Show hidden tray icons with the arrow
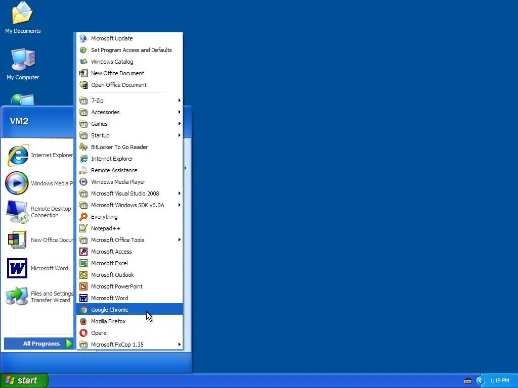The image size is (518, 388). tap(480, 381)
